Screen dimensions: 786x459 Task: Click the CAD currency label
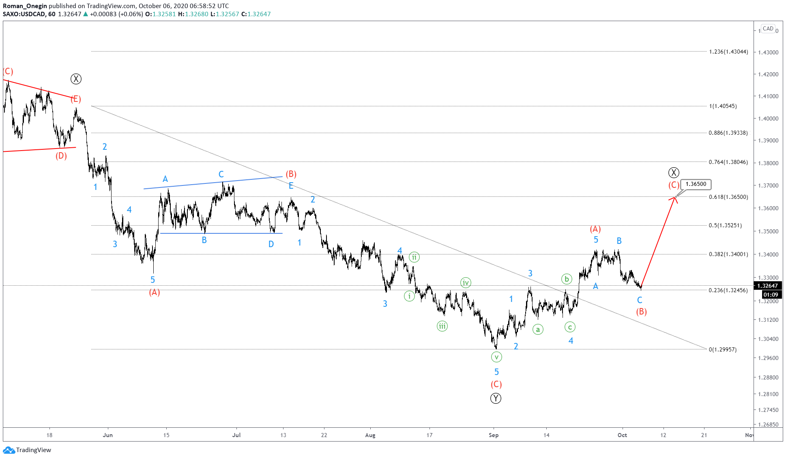tap(768, 29)
